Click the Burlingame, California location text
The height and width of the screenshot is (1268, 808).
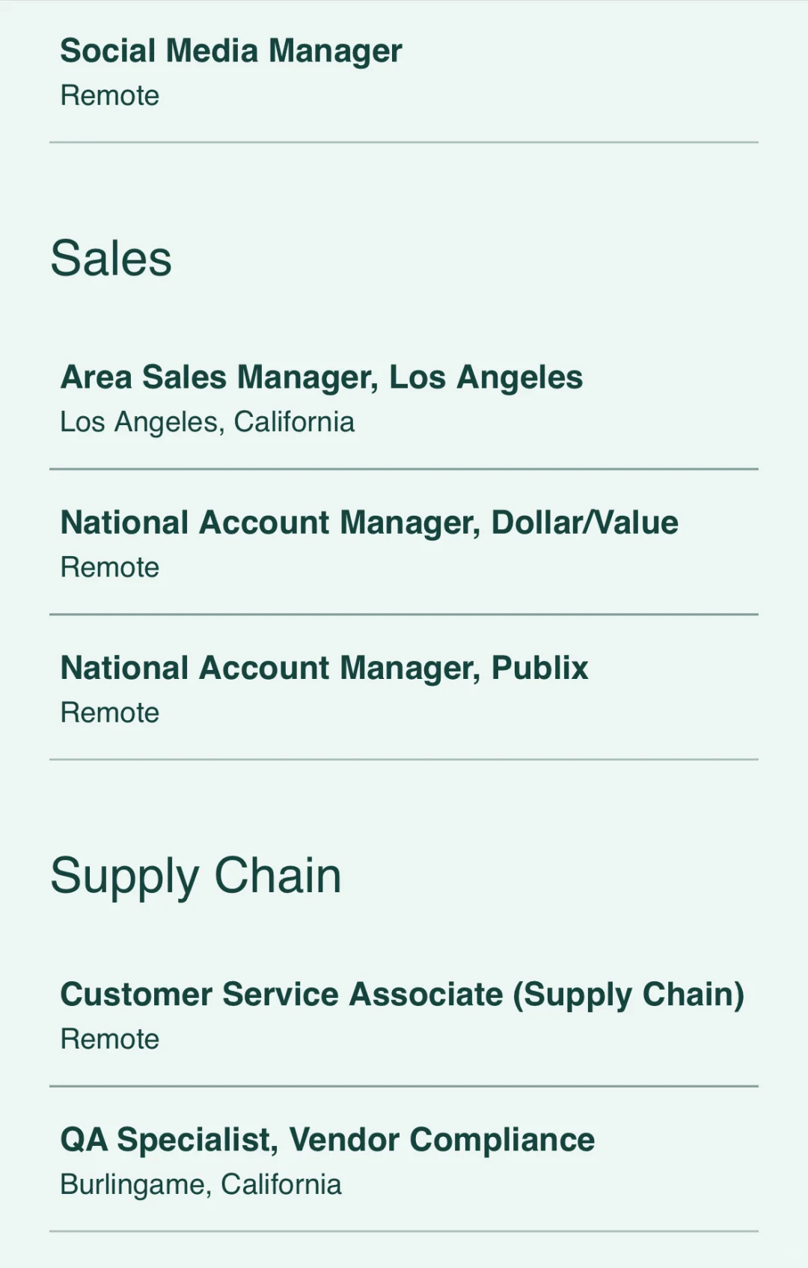201,1185
